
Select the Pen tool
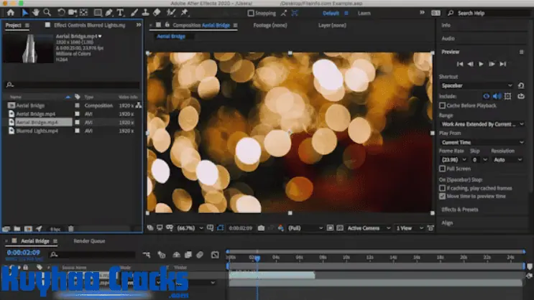pyautogui.click(x=109, y=12)
